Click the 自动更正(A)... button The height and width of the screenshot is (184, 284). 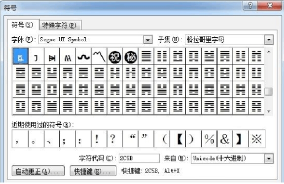(38, 171)
